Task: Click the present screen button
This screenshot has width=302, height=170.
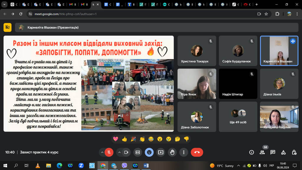Action: (x=161, y=152)
